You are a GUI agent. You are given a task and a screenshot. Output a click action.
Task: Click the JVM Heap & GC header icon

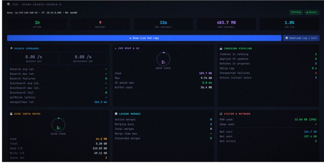point(115,48)
